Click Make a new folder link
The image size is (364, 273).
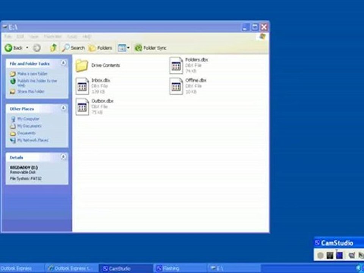pos(33,74)
